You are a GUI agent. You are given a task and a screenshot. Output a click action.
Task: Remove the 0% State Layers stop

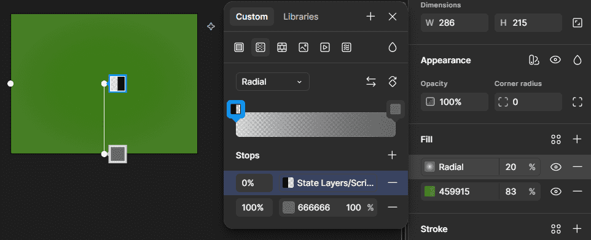[393, 183]
